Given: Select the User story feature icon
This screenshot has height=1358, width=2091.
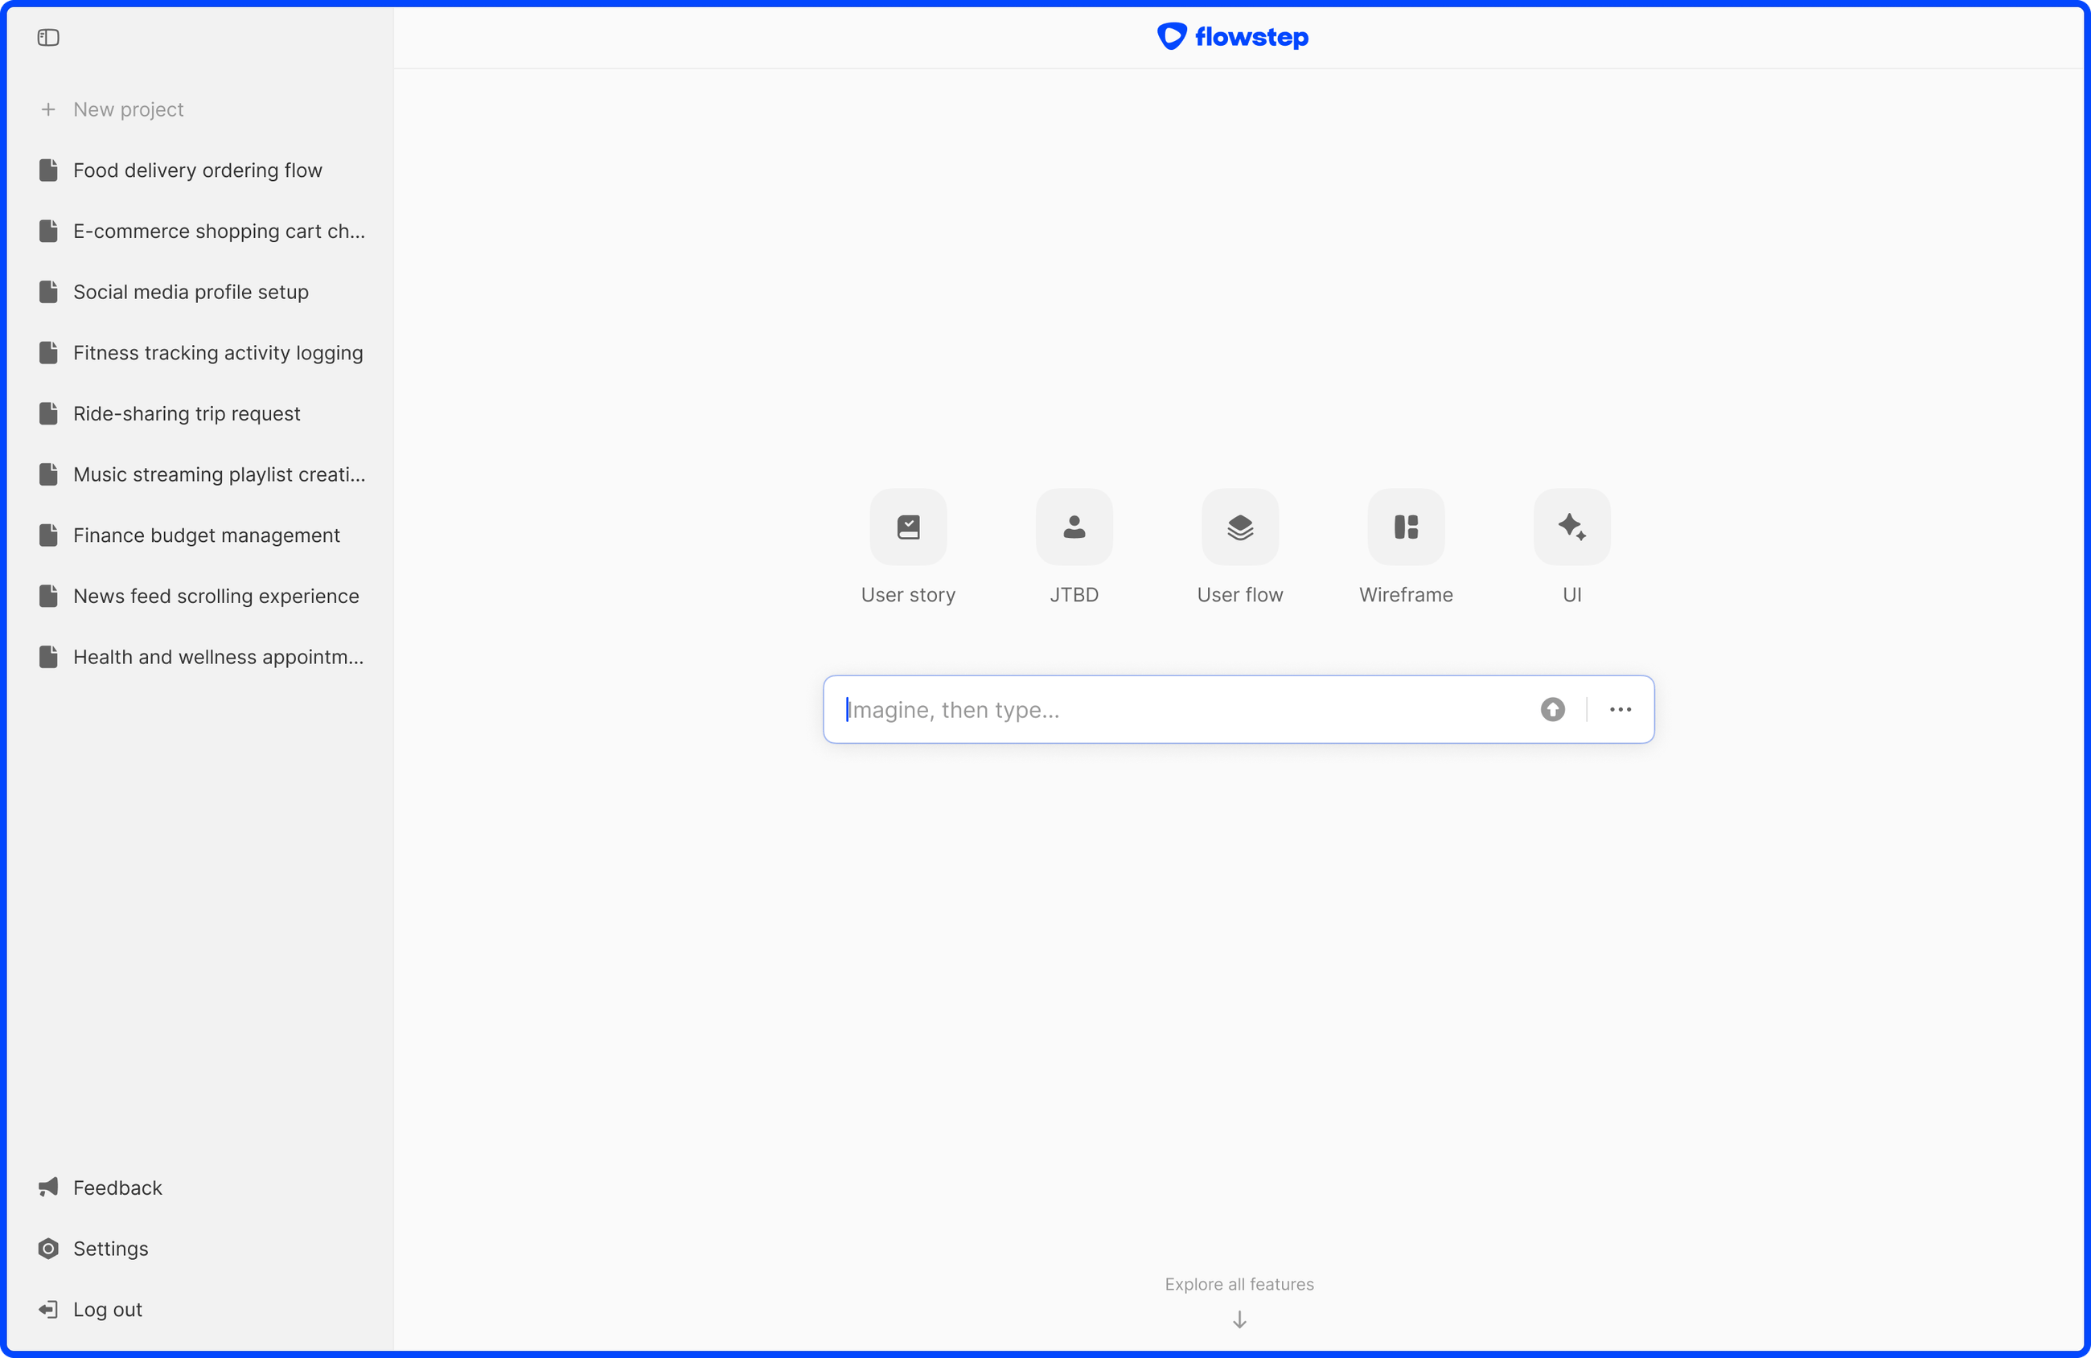Looking at the screenshot, I should click(x=909, y=527).
